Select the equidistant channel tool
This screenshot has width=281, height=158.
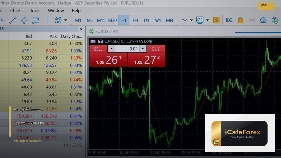(24, 20)
